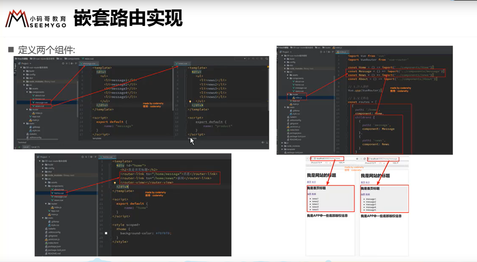Click the 消息 link in the right browser preview
Viewport: 477px width, 262px height.
[363, 195]
